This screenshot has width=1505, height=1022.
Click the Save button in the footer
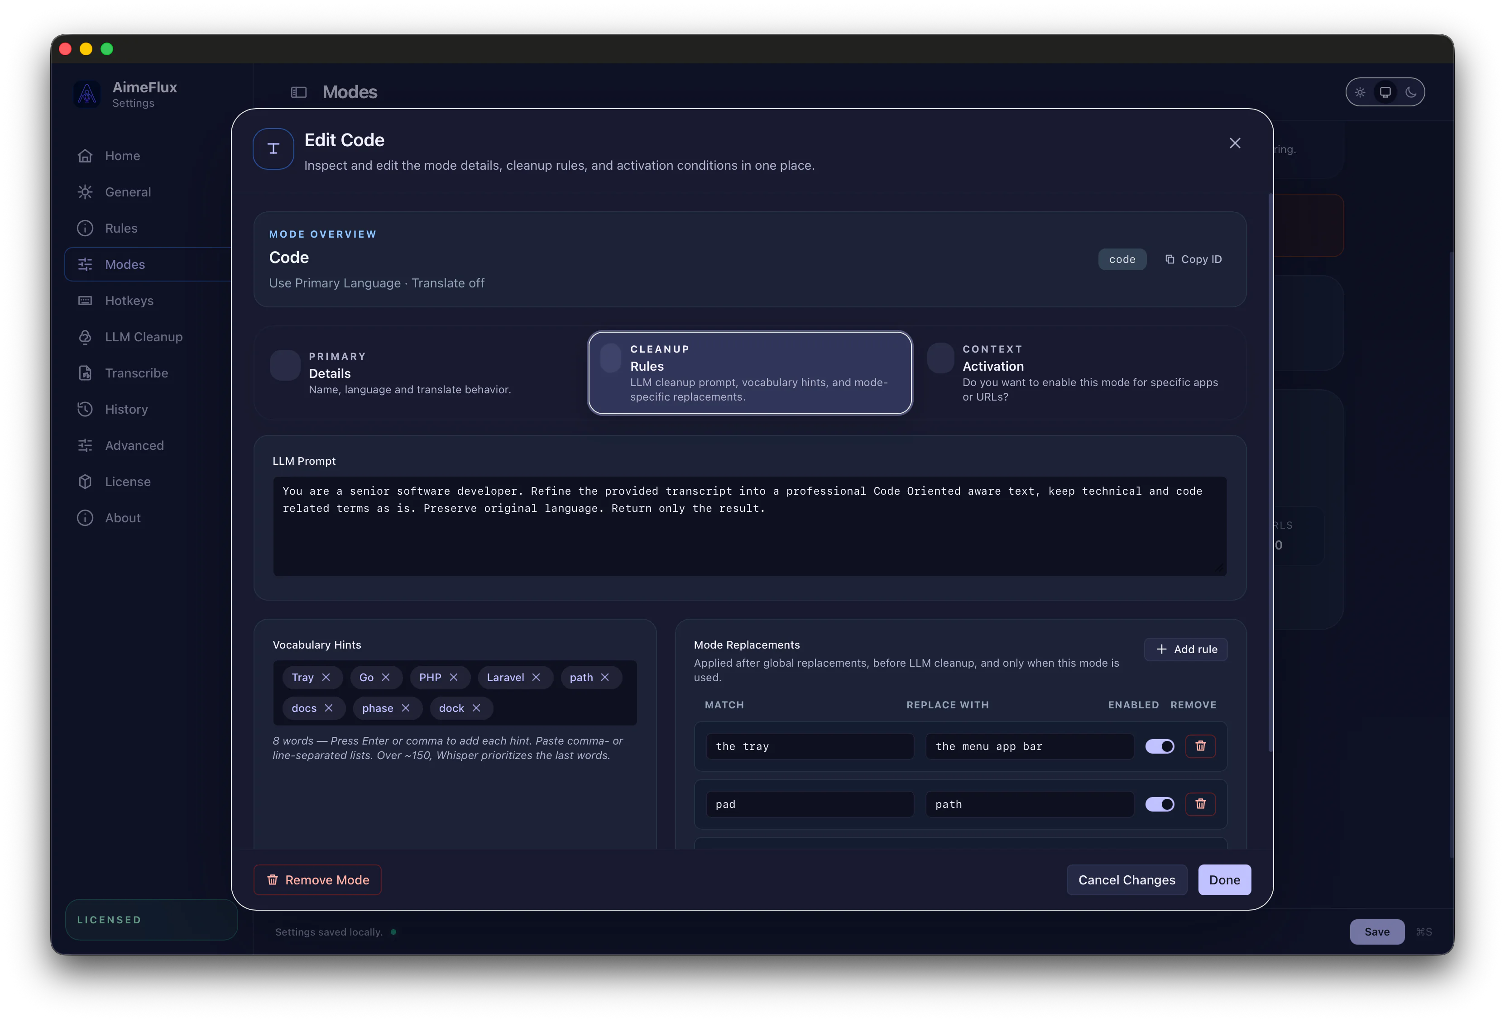(1377, 932)
